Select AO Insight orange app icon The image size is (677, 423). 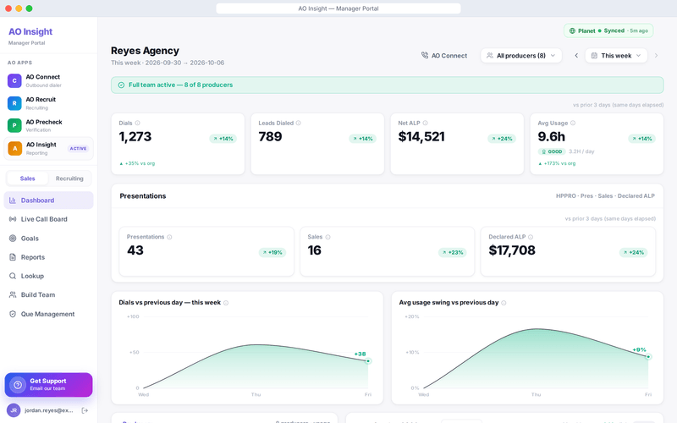pyautogui.click(x=14, y=149)
